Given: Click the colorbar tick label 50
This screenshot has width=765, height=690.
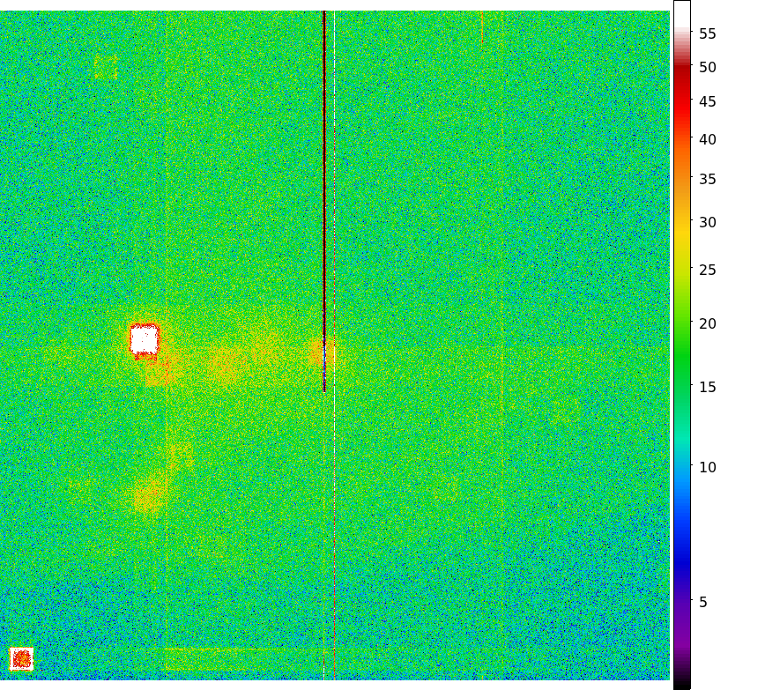Looking at the screenshot, I should (707, 68).
